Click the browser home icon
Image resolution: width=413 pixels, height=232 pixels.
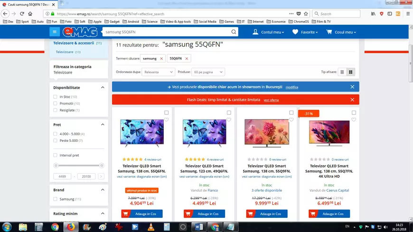30,14
